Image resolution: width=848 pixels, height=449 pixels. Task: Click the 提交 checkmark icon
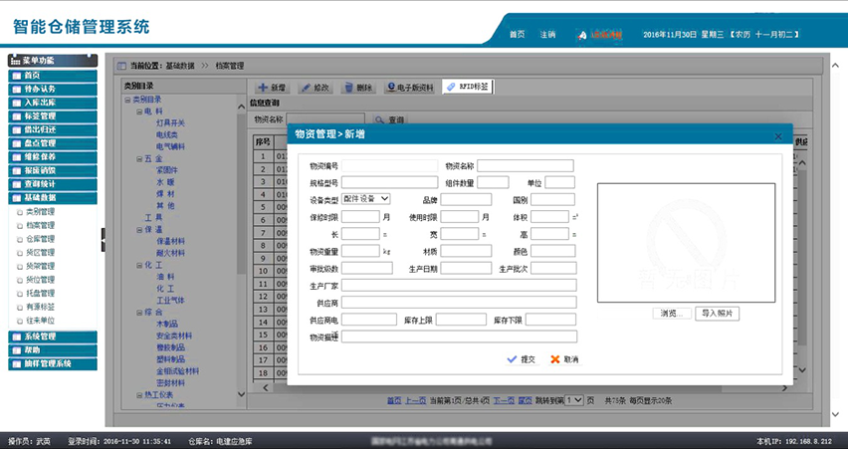pyautogui.click(x=512, y=359)
